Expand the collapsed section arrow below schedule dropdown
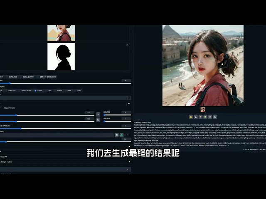 pos(129,103)
